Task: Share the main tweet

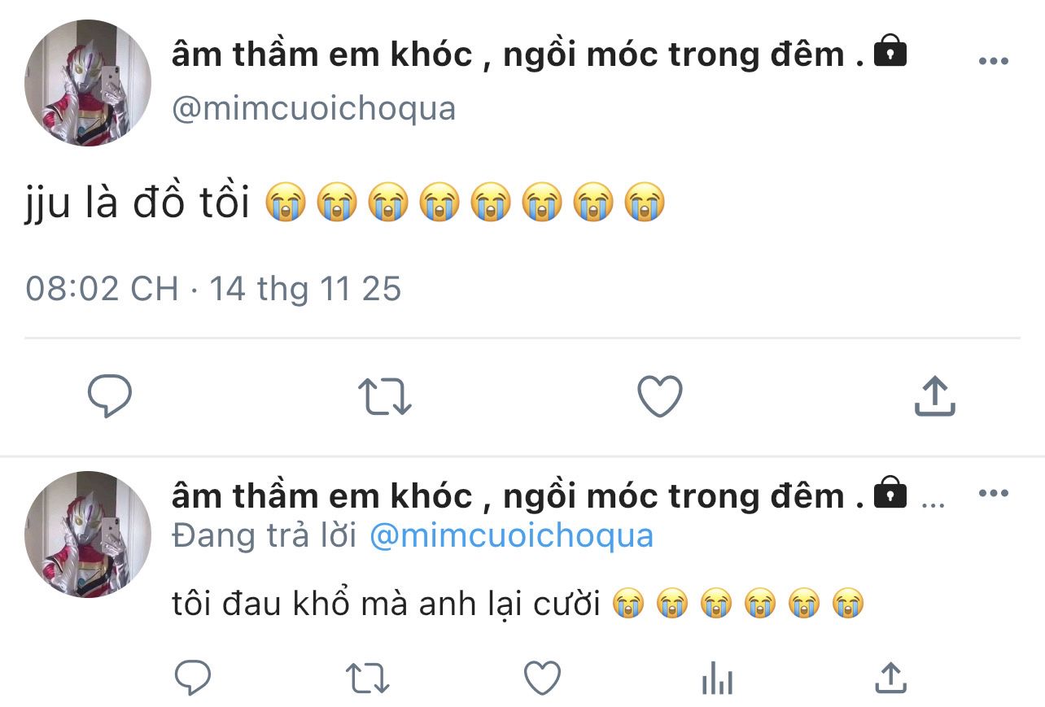Action: point(934,397)
